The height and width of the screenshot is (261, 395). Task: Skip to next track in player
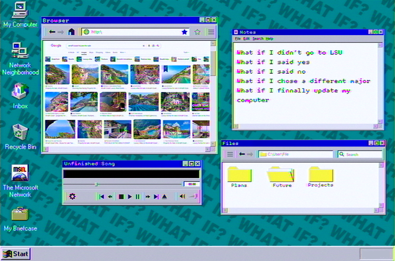click(x=156, y=196)
